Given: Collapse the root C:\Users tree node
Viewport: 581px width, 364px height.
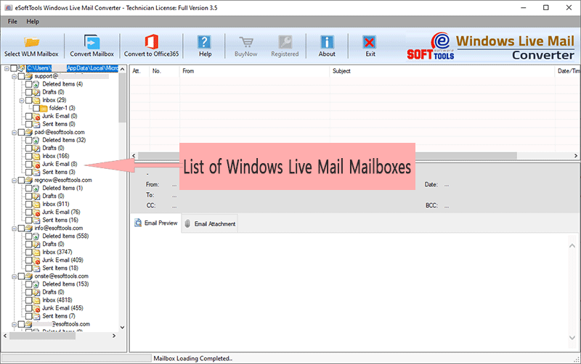Looking at the screenshot, I should [7, 68].
